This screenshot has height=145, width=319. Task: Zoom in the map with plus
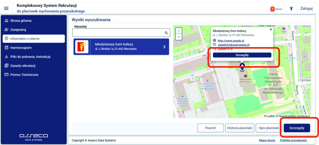coord(179,31)
